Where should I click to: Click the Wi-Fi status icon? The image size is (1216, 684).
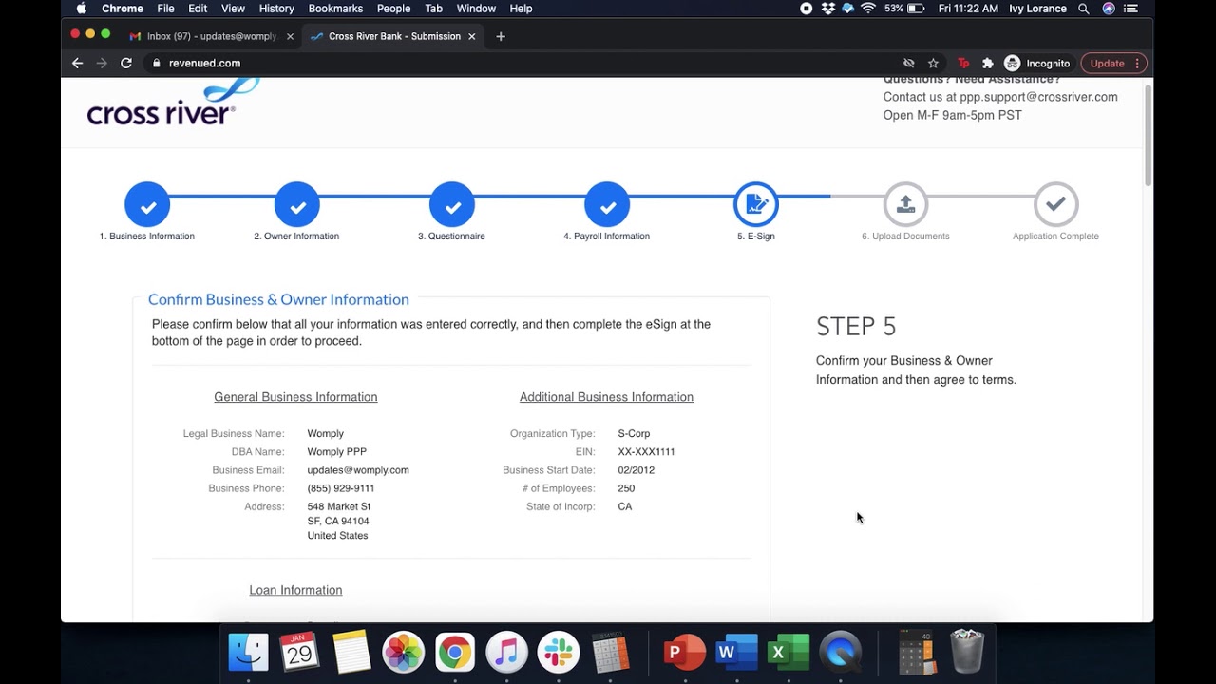(x=868, y=9)
